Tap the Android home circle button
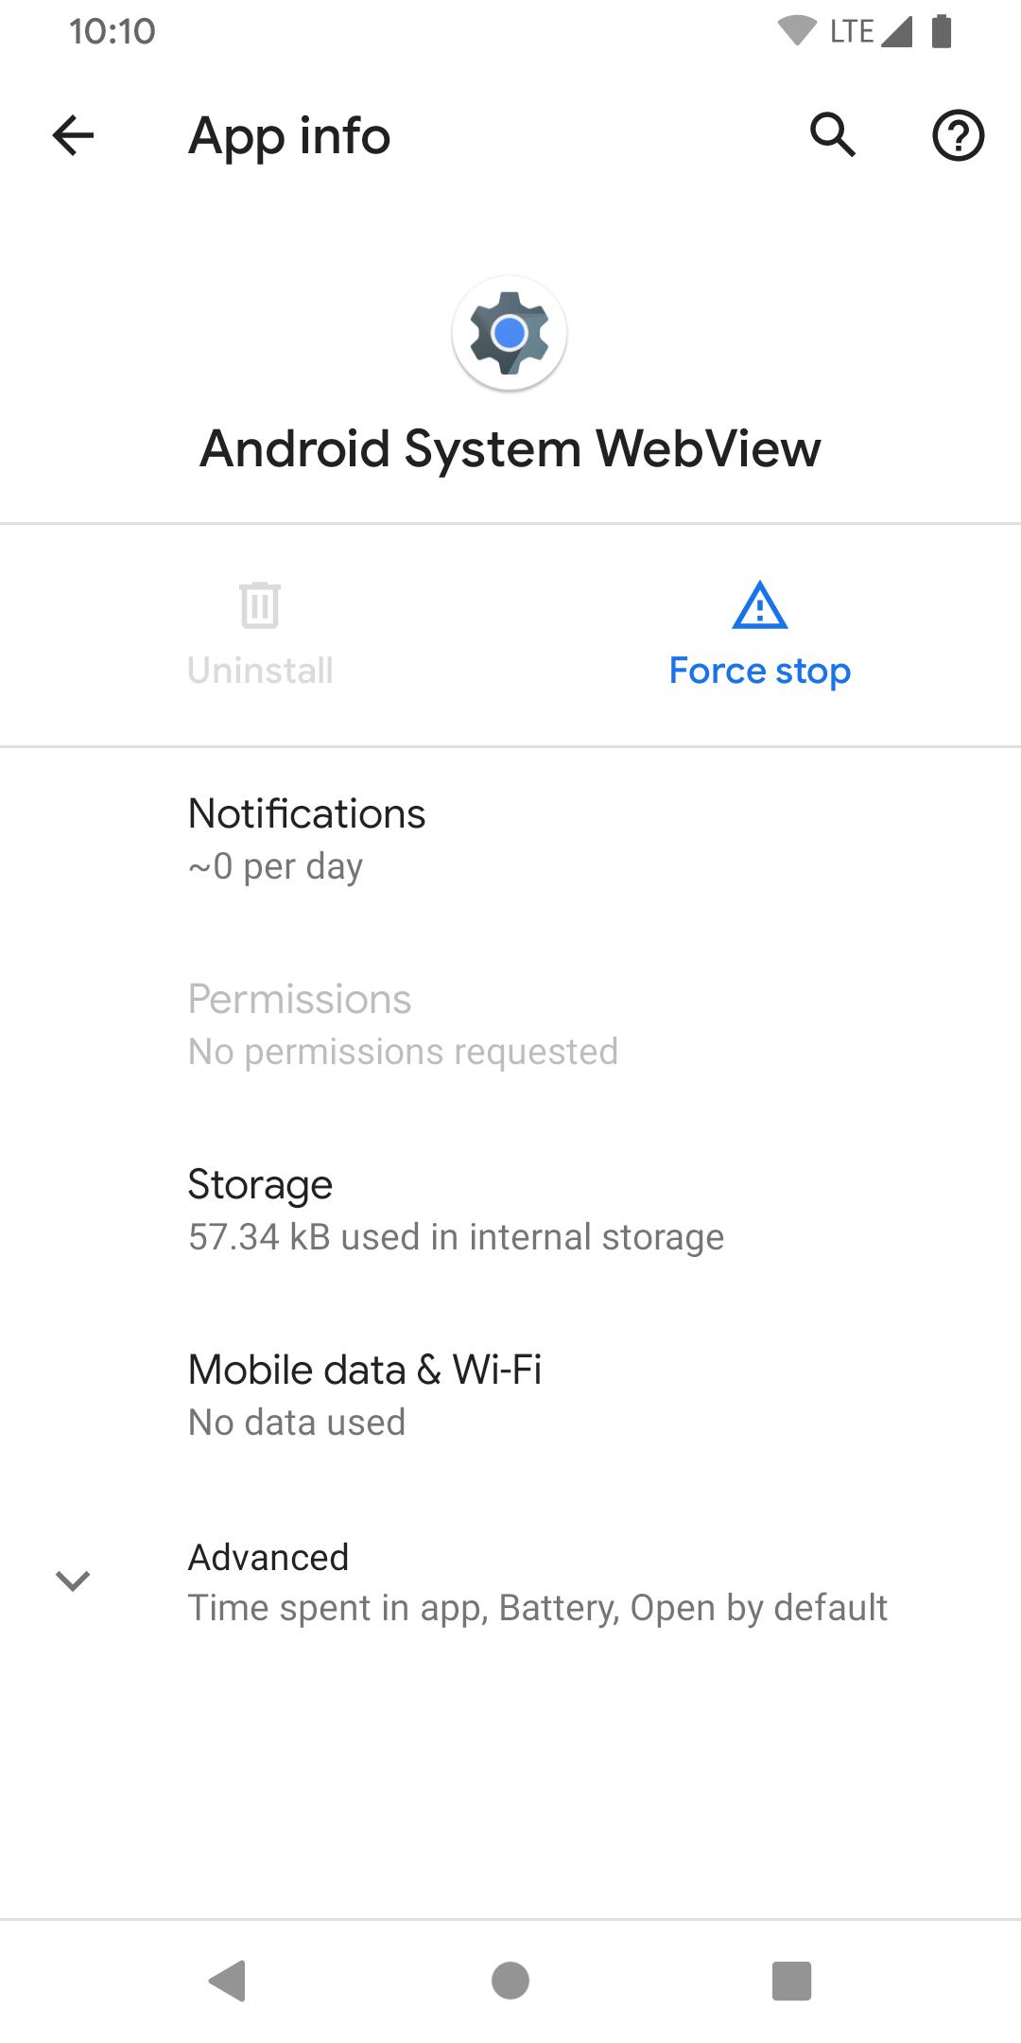The image size is (1021, 2043). pyautogui.click(x=510, y=1981)
